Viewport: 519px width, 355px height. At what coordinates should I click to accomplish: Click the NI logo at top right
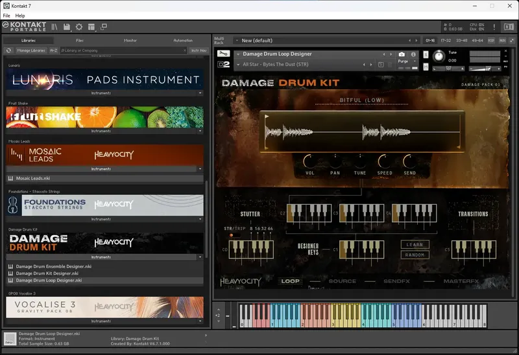tap(509, 27)
